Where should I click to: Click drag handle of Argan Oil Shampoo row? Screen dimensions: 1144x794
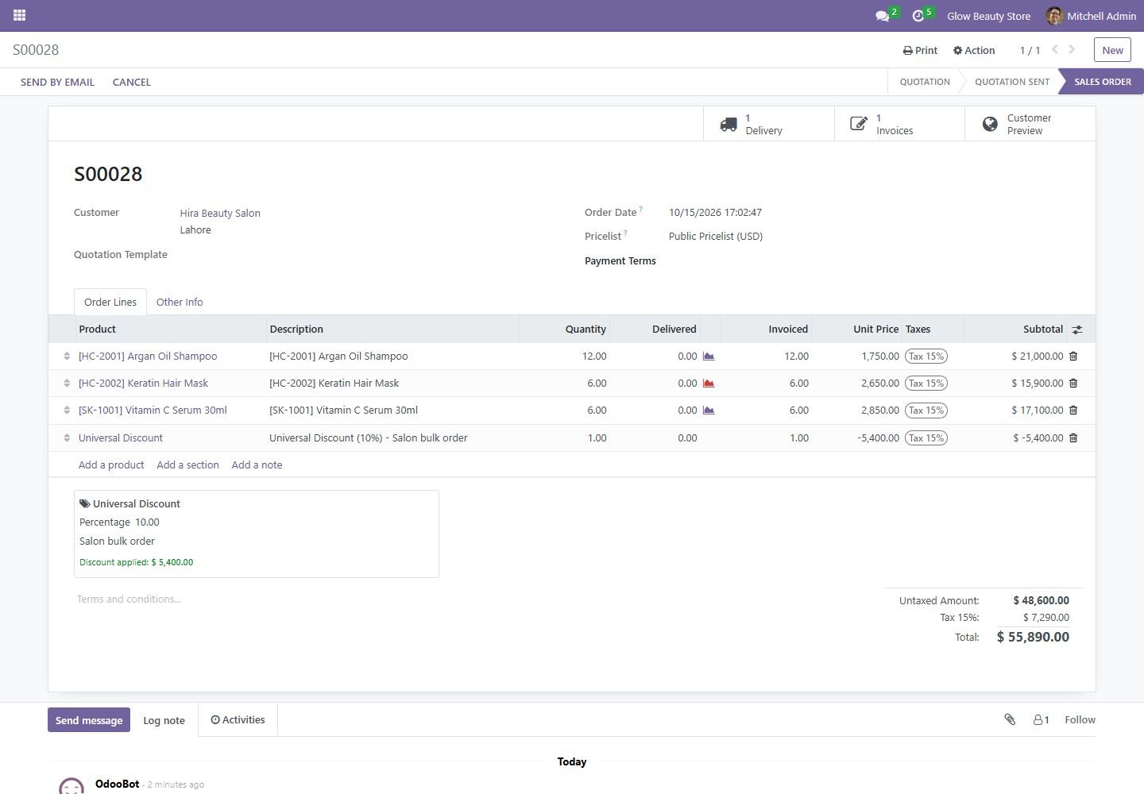pos(67,357)
